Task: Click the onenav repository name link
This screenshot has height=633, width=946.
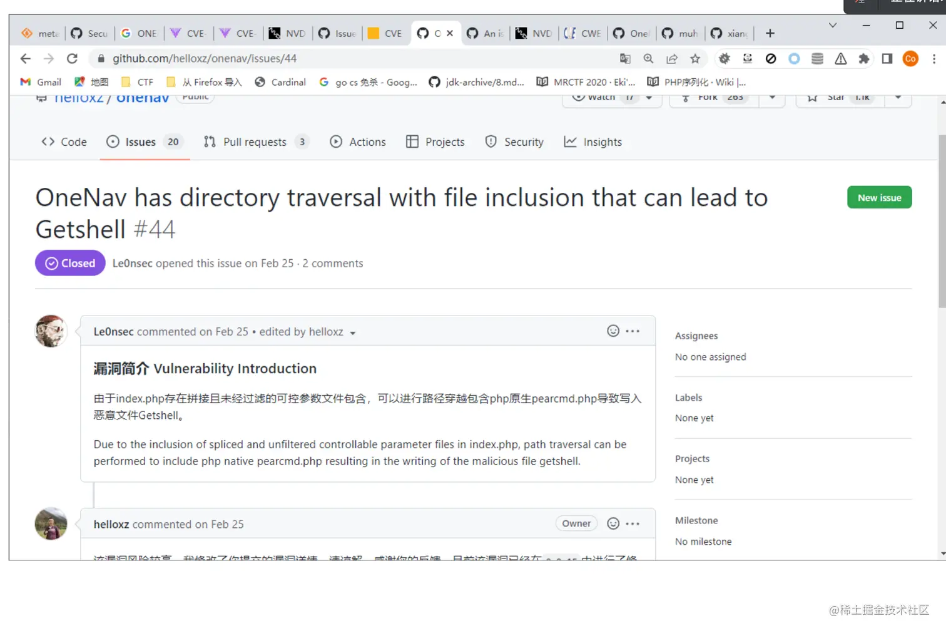Action: pyautogui.click(x=143, y=98)
